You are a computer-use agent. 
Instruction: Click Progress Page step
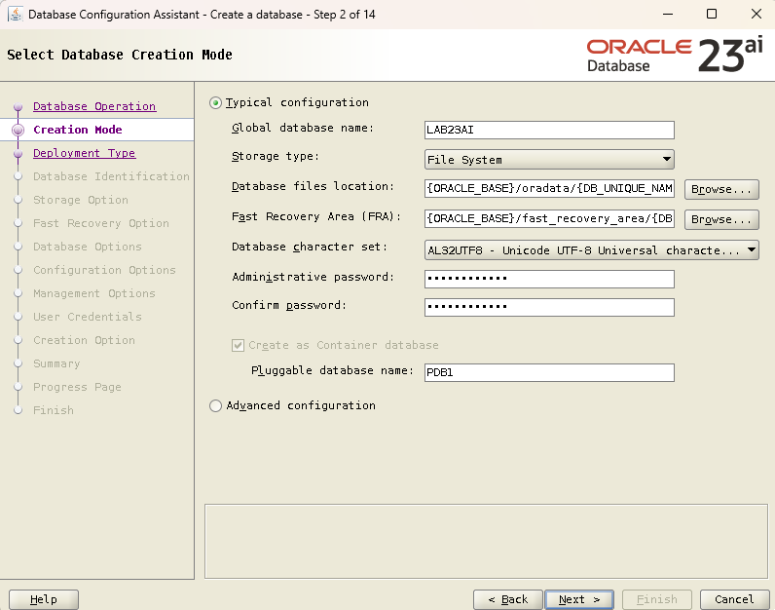(x=77, y=387)
